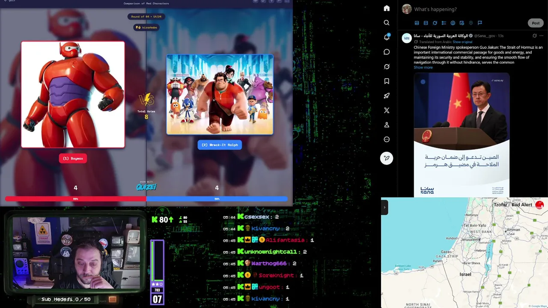Image resolution: width=548 pixels, height=308 pixels.
Task: Click Round of 64 progress badge
Action: [x=146, y=17]
